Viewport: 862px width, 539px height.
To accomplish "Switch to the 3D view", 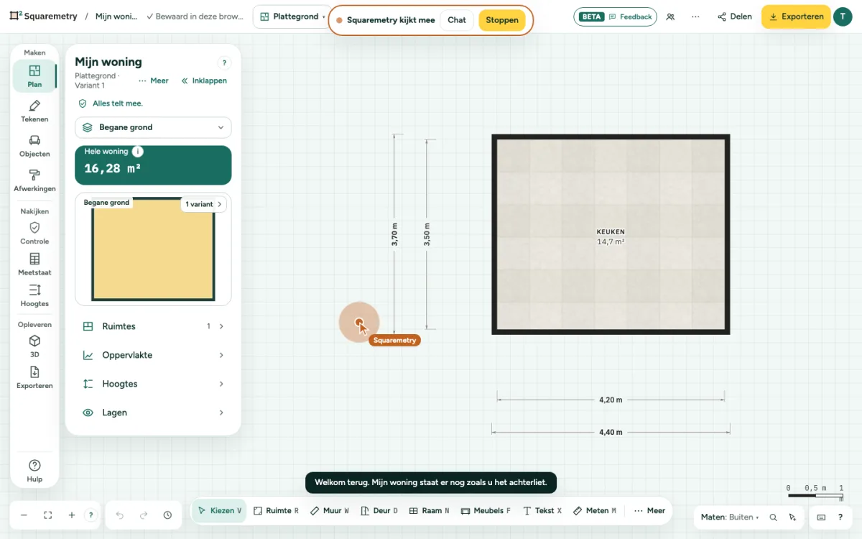I will 34,346.
